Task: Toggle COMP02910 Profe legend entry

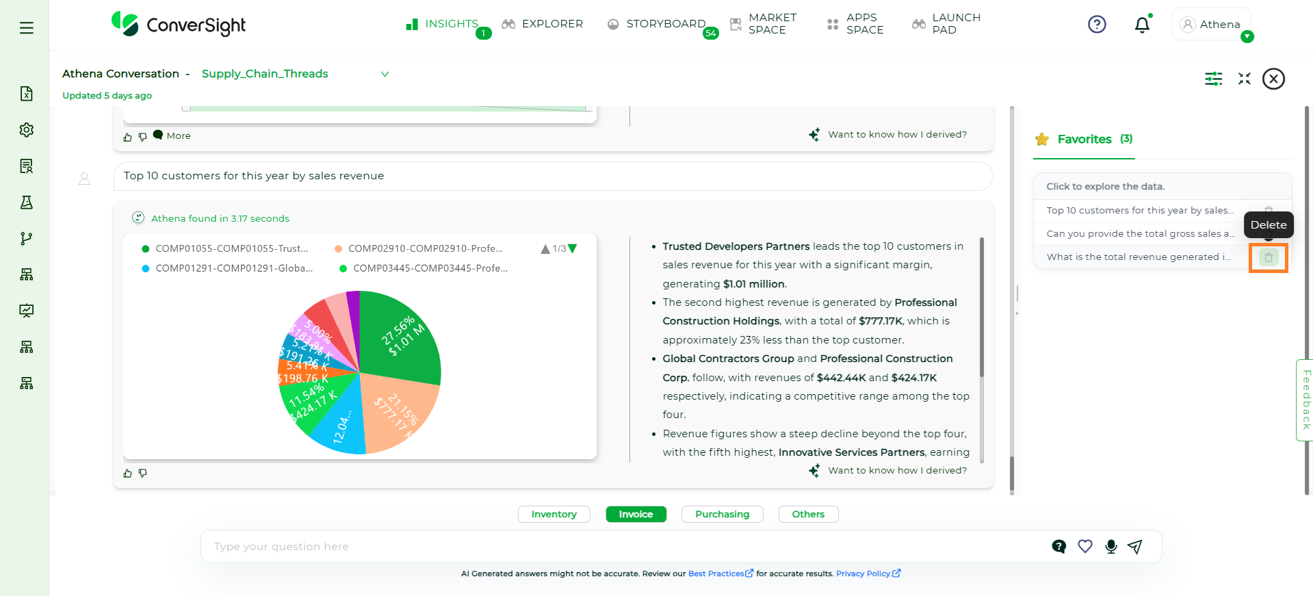Action: click(x=419, y=248)
